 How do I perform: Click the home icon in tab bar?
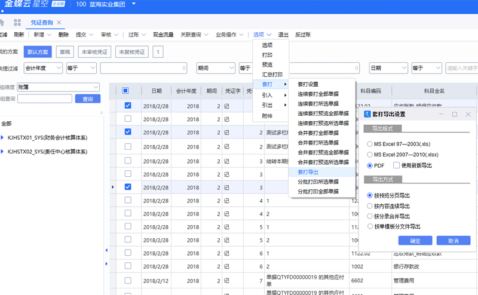tap(2, 22)
